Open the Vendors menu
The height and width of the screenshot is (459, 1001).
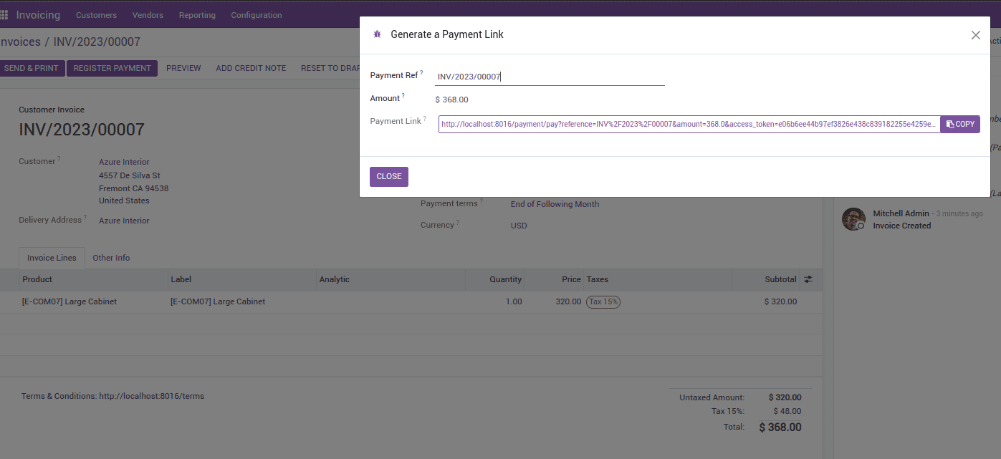[x=148, y=14]
